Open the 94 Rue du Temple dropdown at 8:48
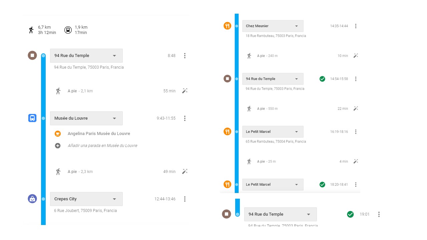 pyautogui.click(x=86, y=56)
